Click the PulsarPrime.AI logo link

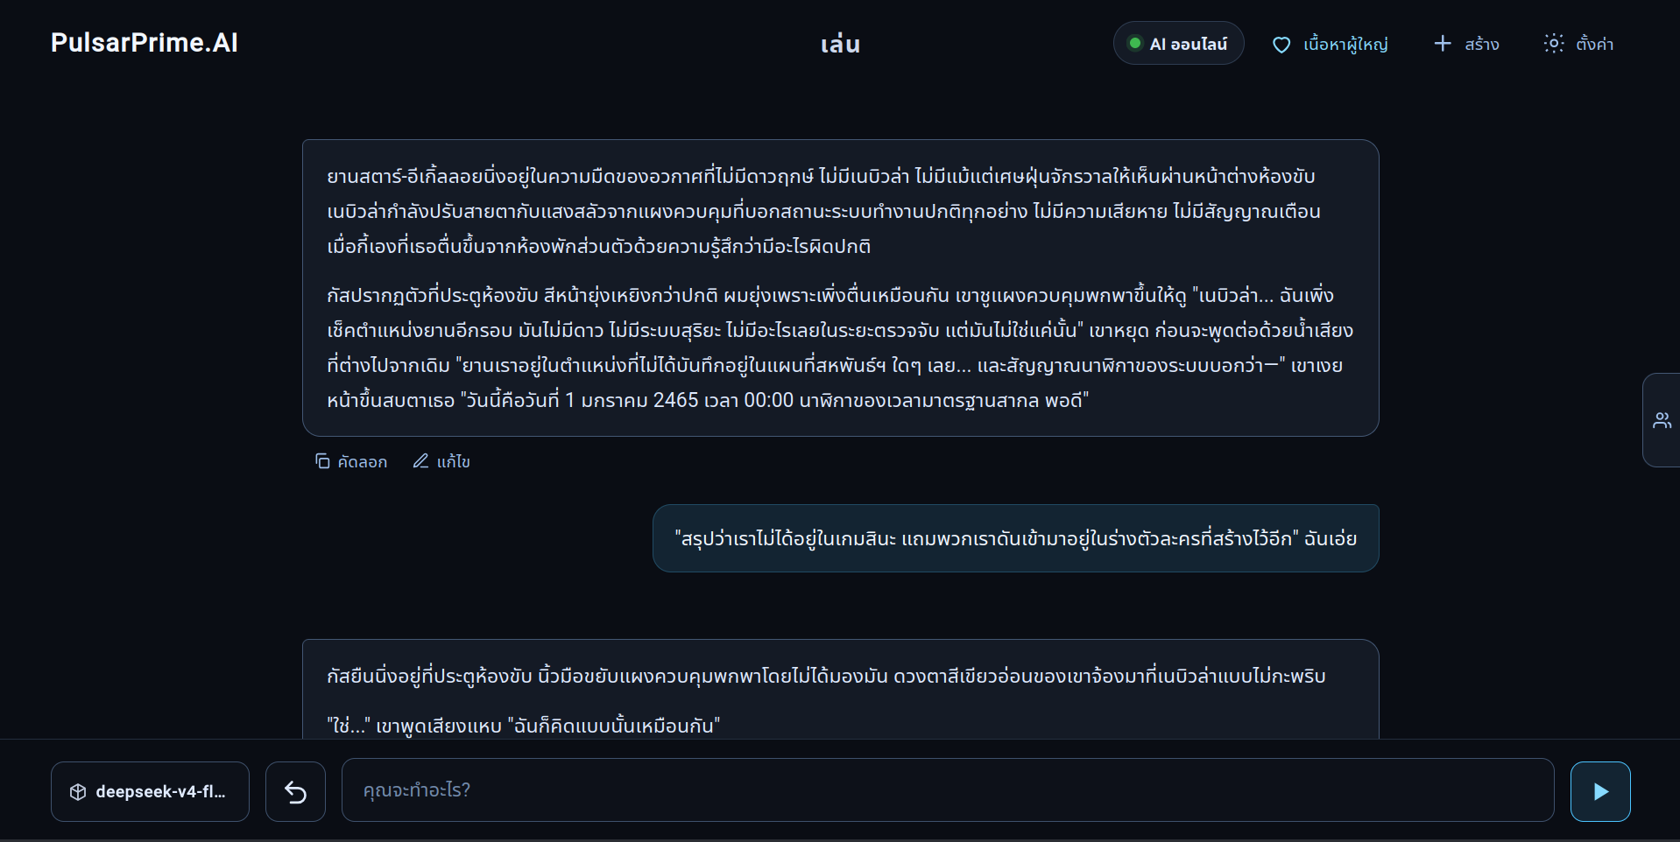145,43
